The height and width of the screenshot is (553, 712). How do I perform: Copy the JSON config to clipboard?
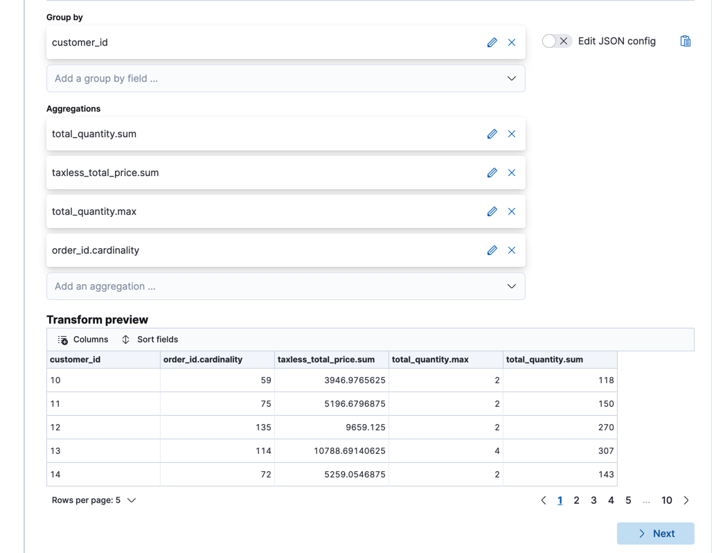pos(685,41)
